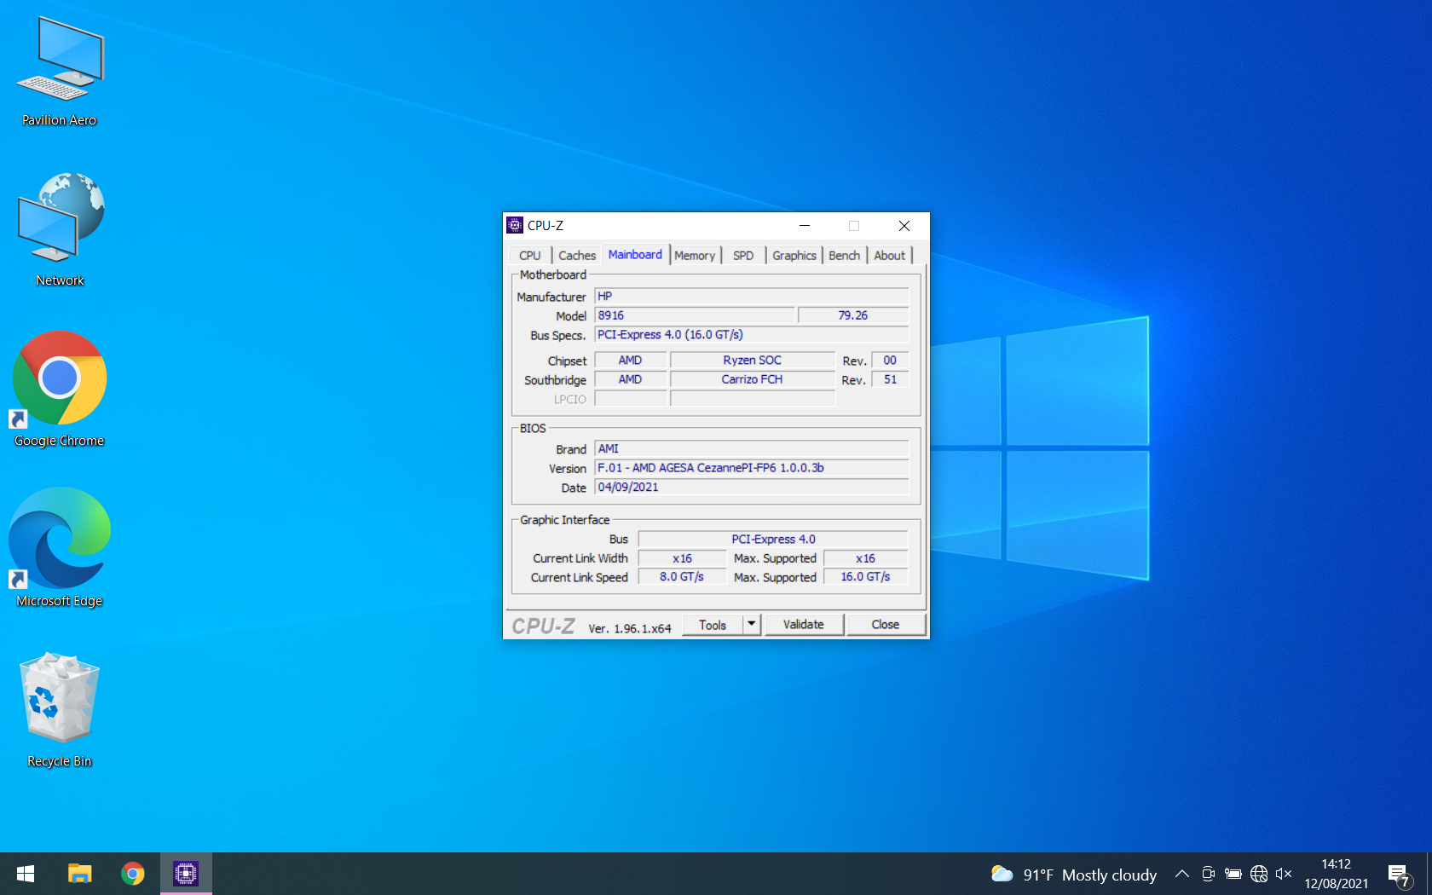
Task: Click the Southbridge Rev. value 51
Action: 890,379
